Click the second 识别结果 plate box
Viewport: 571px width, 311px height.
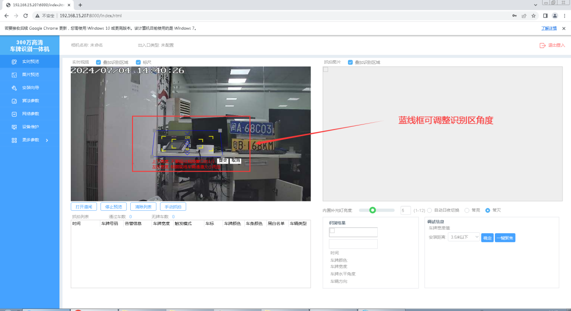click(x=353, y=244)
